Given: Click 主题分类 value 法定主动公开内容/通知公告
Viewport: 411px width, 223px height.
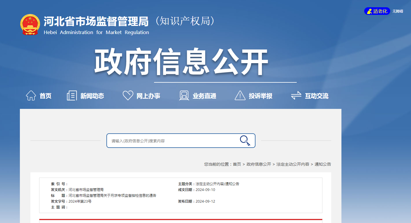Looking at the screenshot, I should pos(217,184).
